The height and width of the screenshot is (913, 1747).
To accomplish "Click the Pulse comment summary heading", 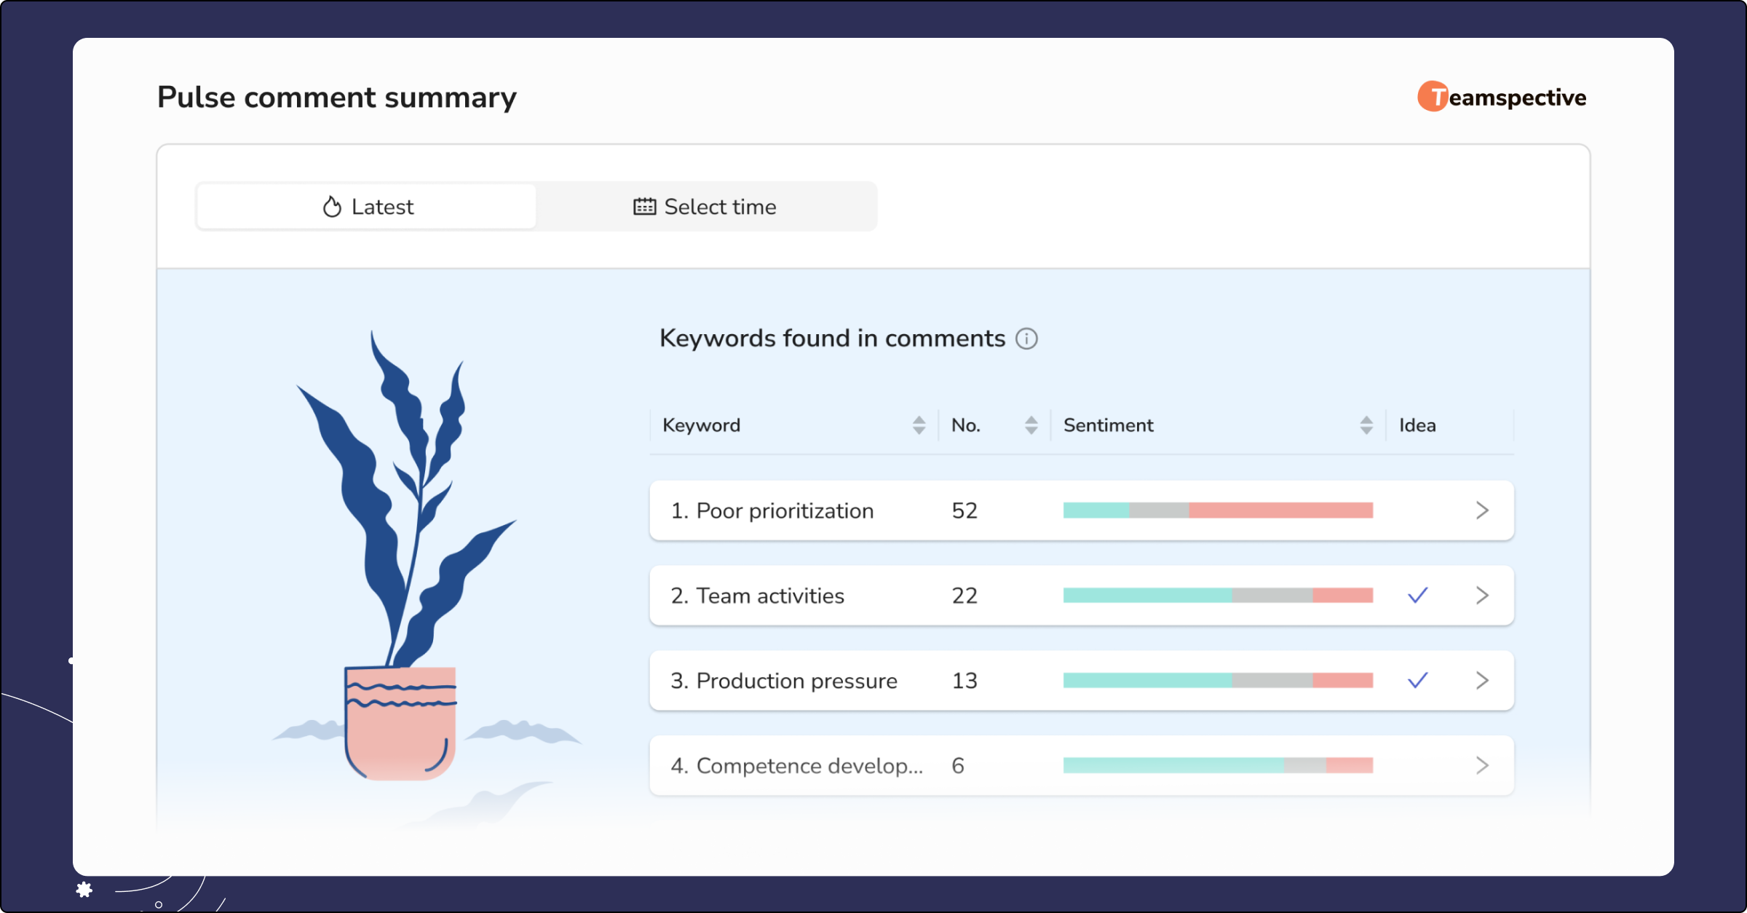I will point(337,97).
